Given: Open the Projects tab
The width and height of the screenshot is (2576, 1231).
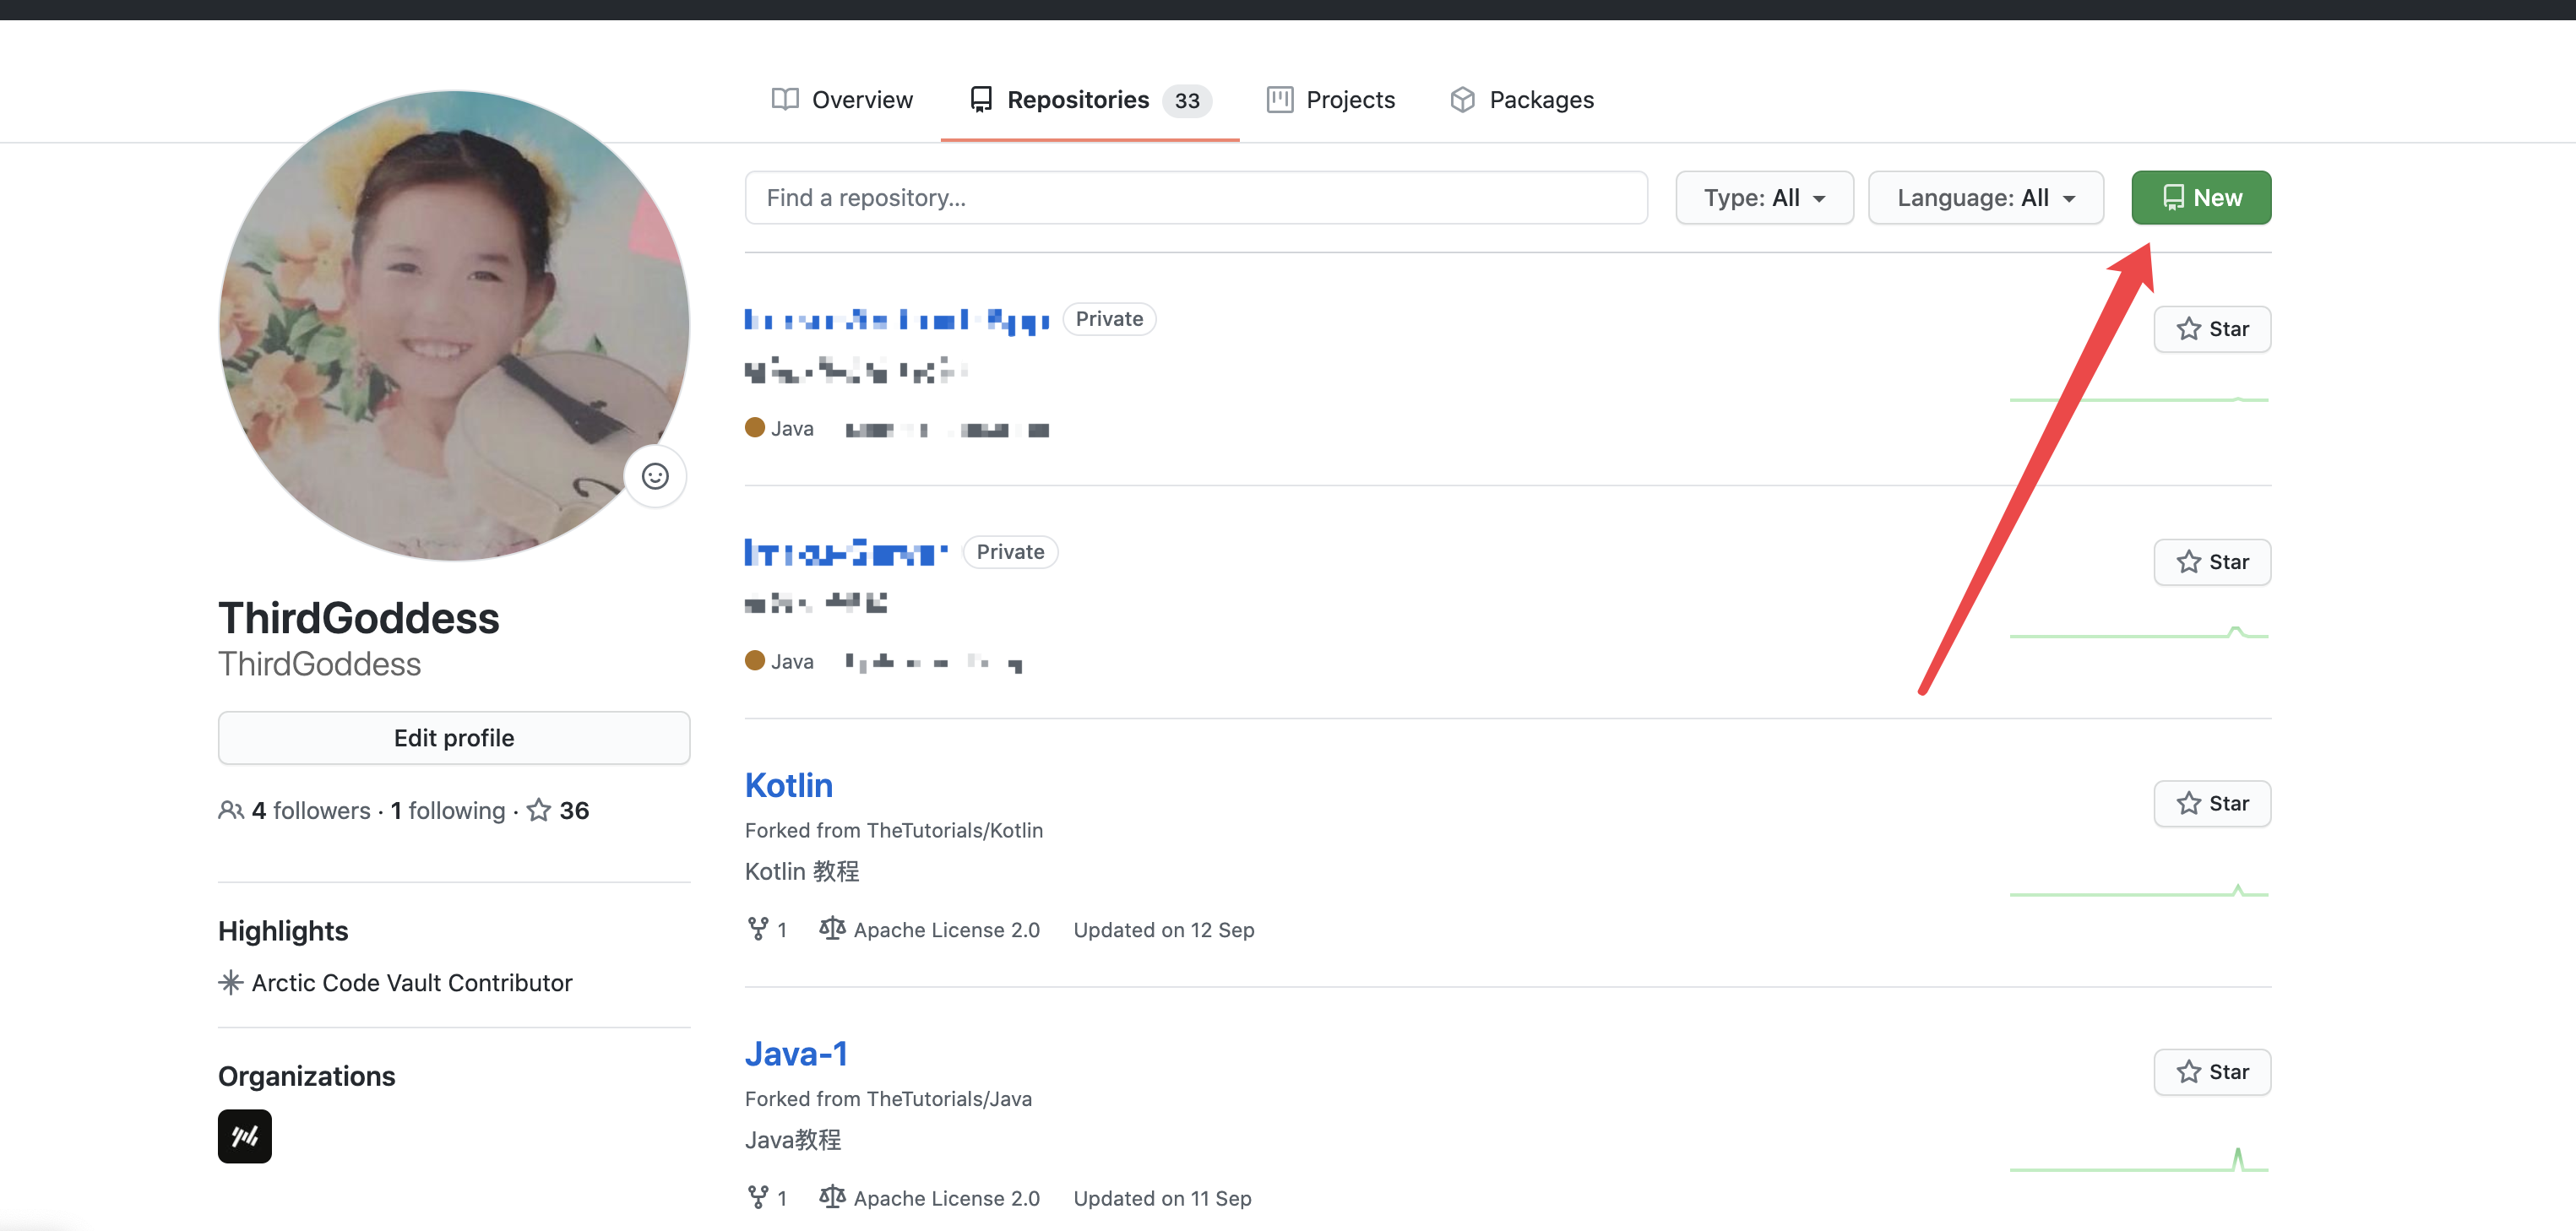Looking at the screenshot, I should (x=1331, y=100).
